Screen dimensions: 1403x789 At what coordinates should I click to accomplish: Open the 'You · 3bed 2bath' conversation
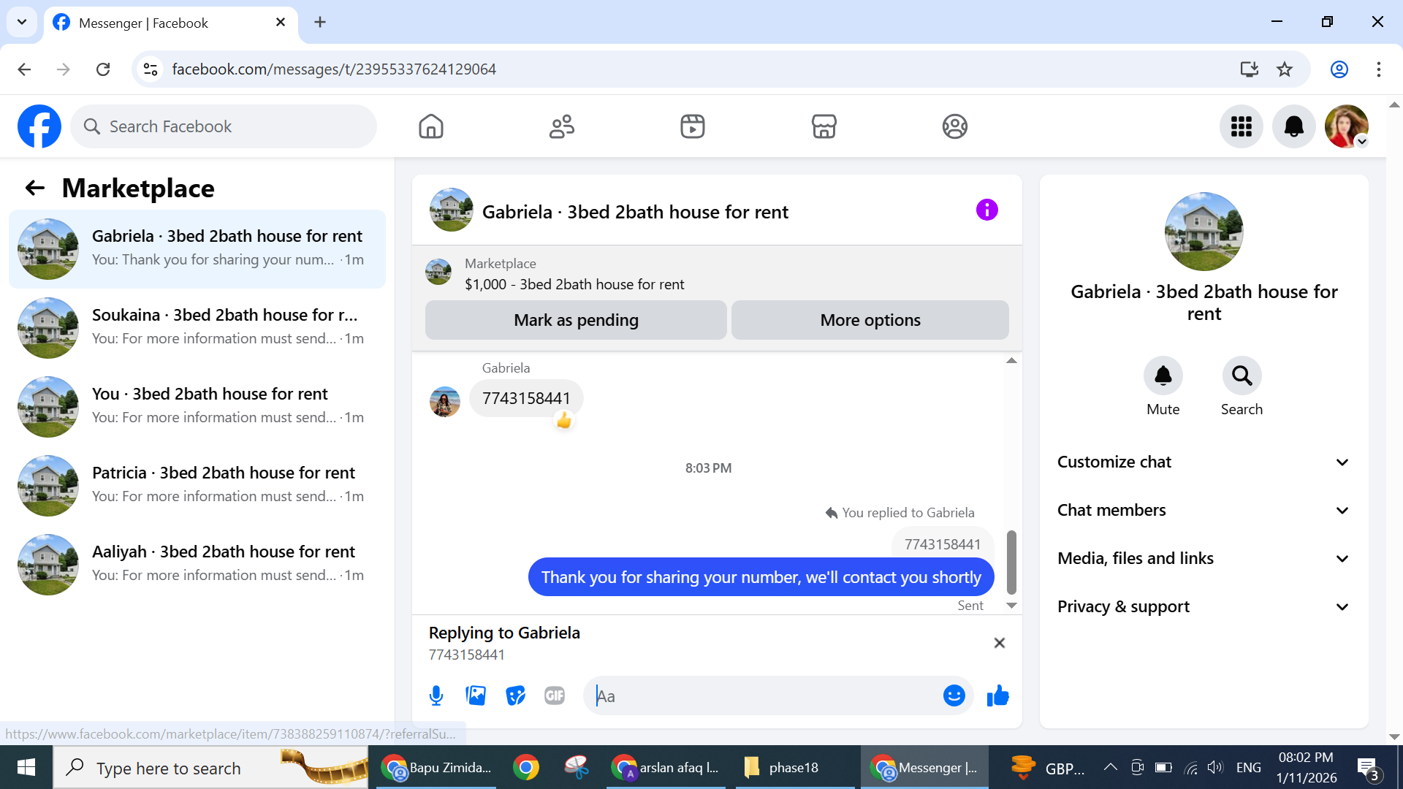click(x=197, y=406)
